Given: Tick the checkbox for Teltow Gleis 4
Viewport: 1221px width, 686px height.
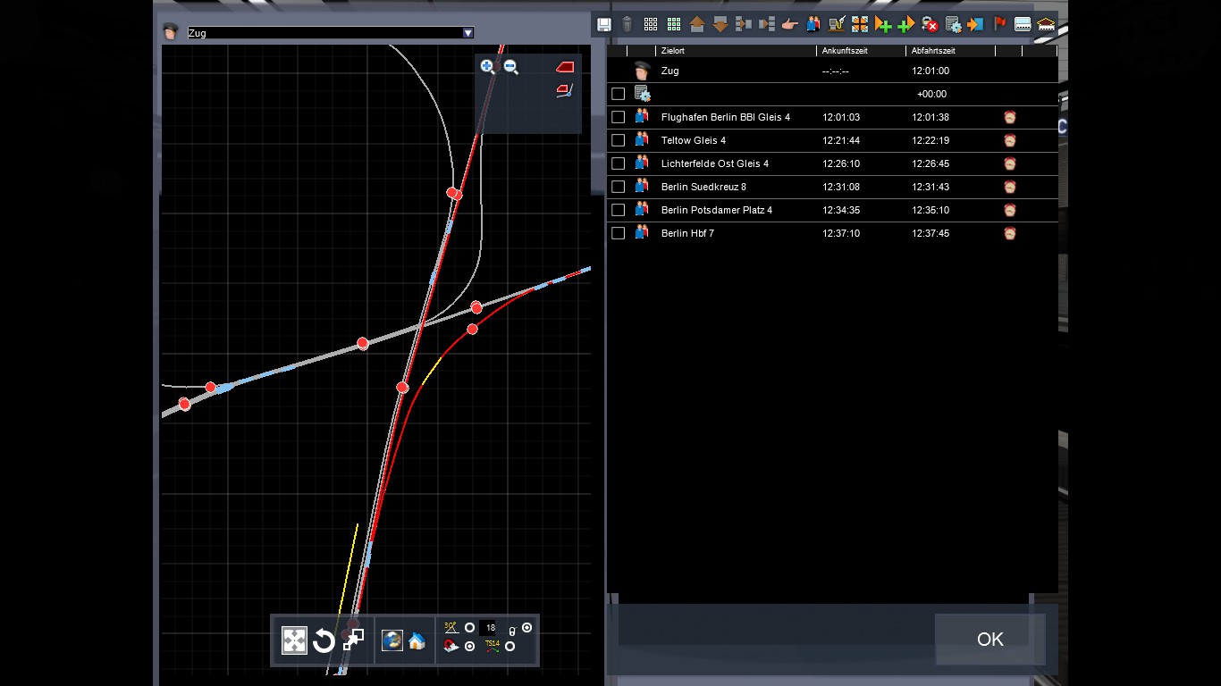Looking at the screenshot, I should coord(618,140).
